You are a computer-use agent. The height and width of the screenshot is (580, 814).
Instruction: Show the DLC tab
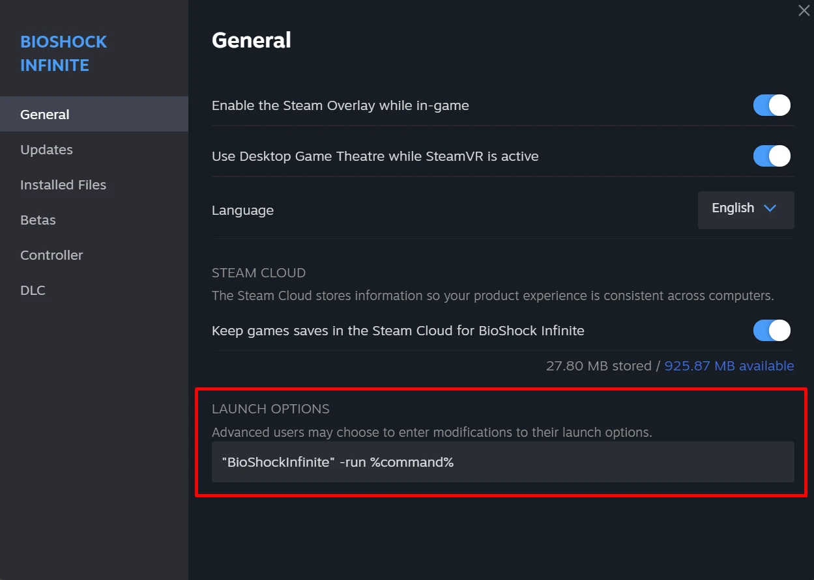[x=33, y=290]
